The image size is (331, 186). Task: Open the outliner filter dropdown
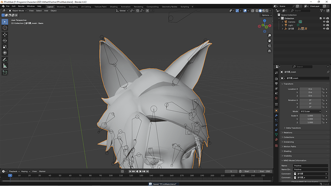[322, 11]
